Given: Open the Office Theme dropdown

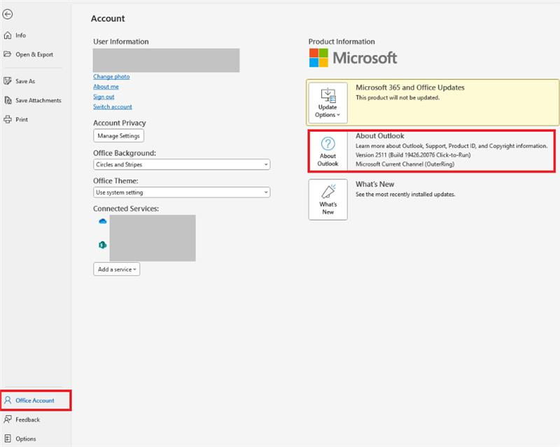Looking at the screenshot, I should click(x=181, y=192).
